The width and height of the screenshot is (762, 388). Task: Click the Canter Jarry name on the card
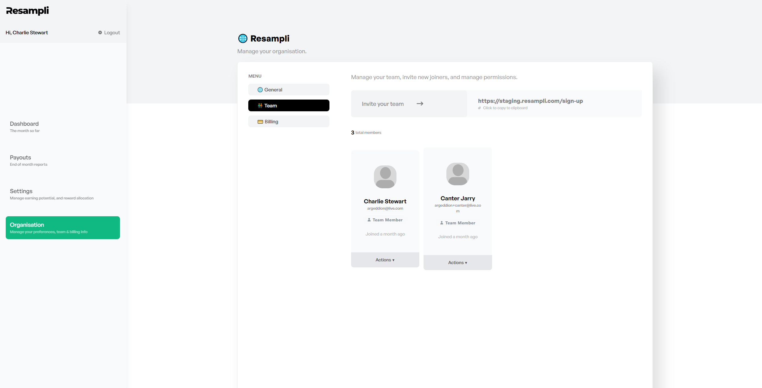point(458,198)
